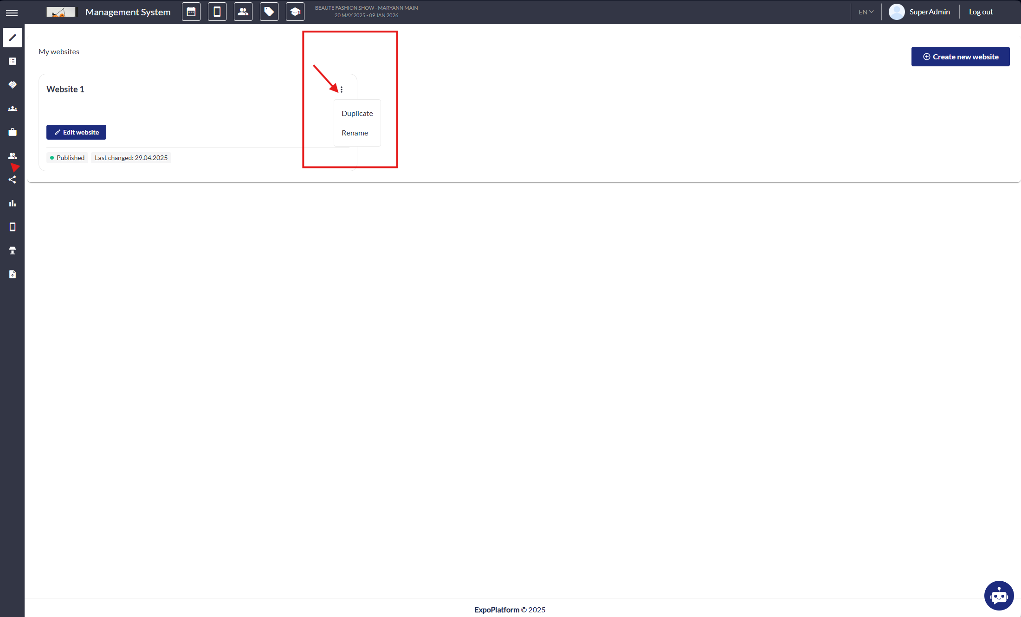Click the briefcase sidebar icon

[13, 132]
